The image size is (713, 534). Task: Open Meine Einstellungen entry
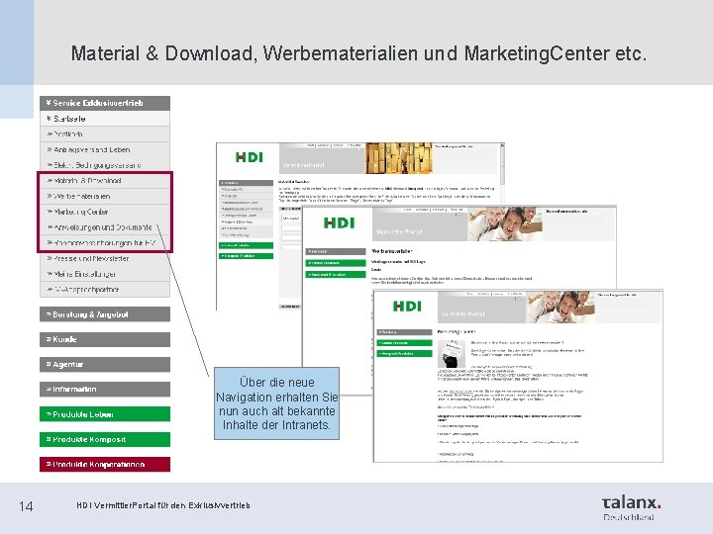pyautogui.click(x=105, y=274)
